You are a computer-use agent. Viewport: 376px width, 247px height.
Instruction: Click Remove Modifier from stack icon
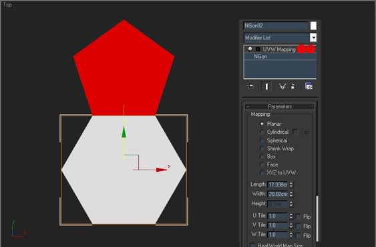coord(293,87)
